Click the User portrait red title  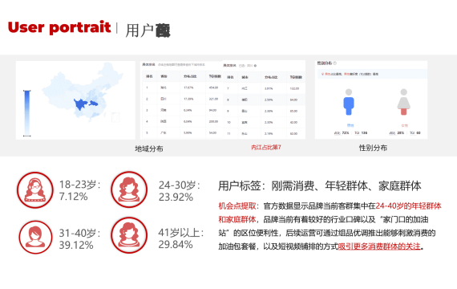(x=59, y=28)
